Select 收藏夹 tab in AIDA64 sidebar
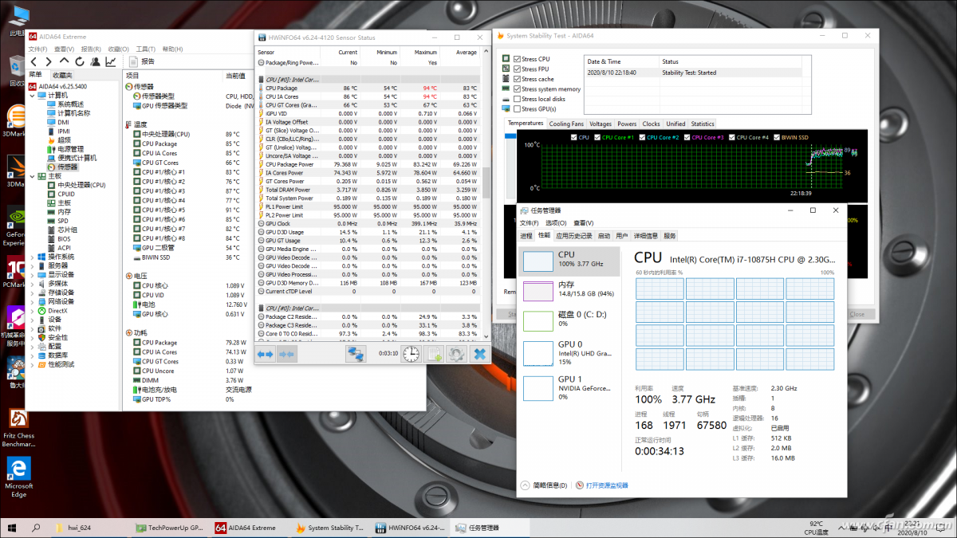This screenshot has height=538, width=957. (62, 75)
